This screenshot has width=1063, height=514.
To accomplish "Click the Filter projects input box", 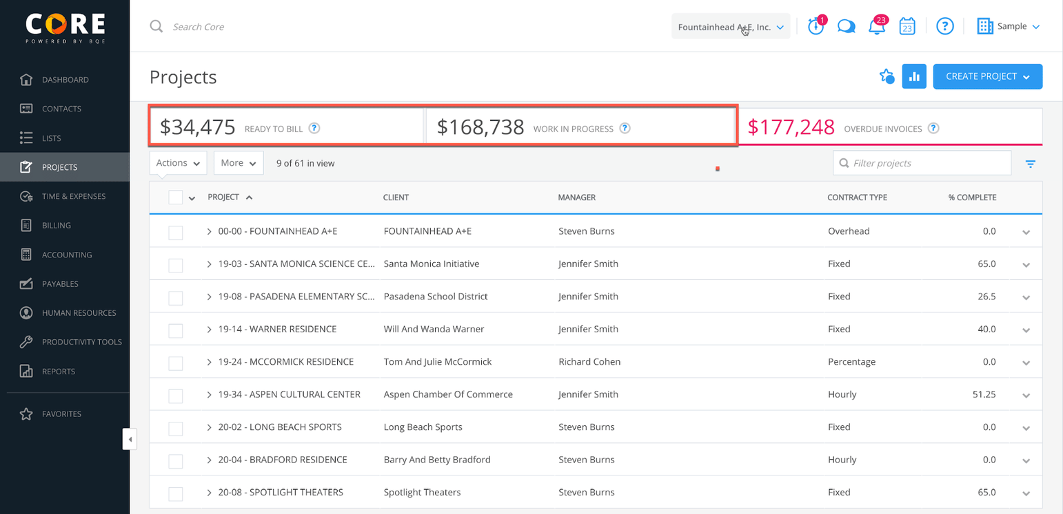I will click(x=922, y=163).
